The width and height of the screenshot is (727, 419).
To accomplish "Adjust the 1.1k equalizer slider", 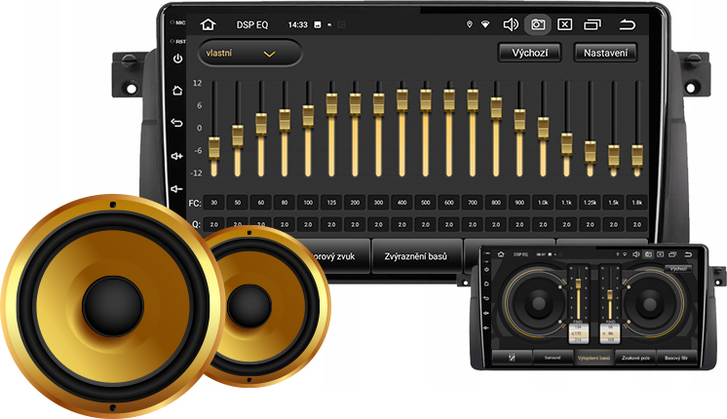I will click(x=566, y=144).
